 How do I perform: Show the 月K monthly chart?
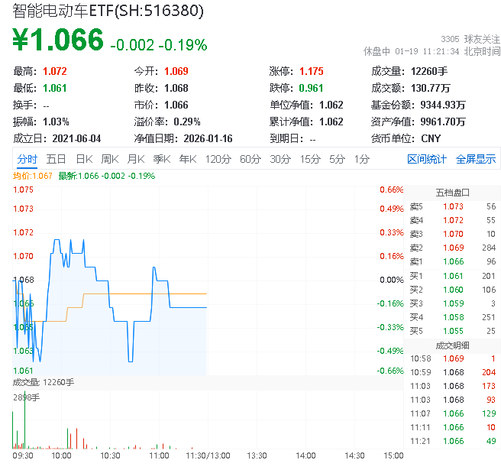pos(136,159)
